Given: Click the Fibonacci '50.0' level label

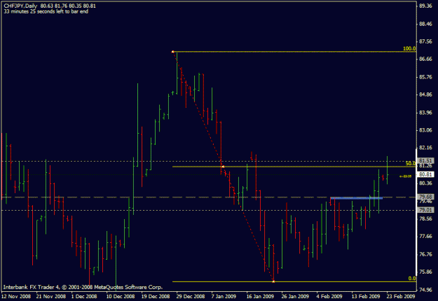Looking at the screenshot, I should pyautogui.click(x=411, y=164).
